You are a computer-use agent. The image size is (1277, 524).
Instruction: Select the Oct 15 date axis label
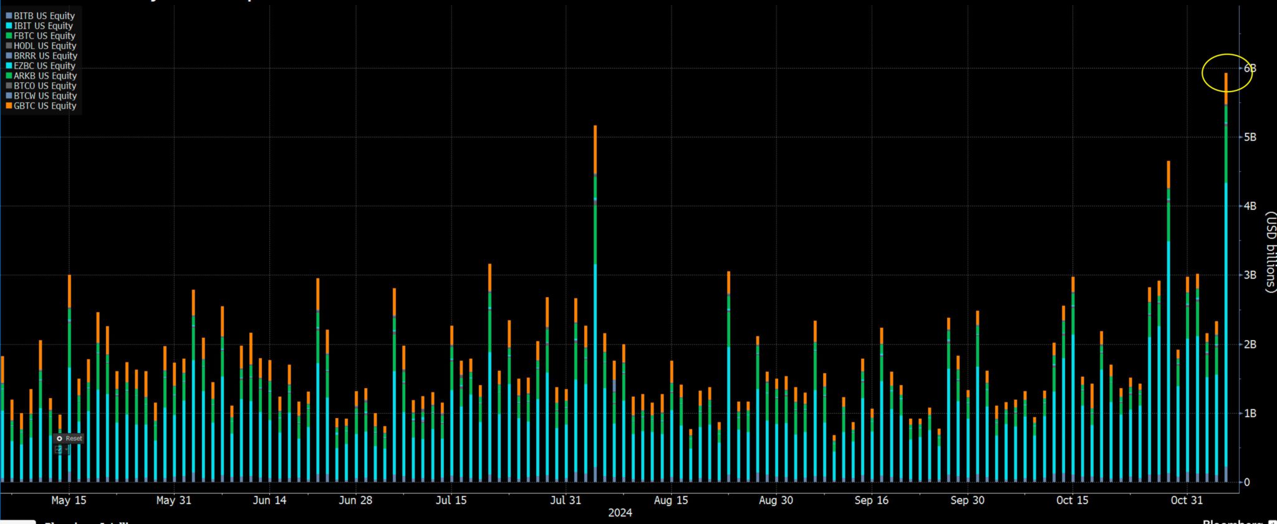(1072, 500)
